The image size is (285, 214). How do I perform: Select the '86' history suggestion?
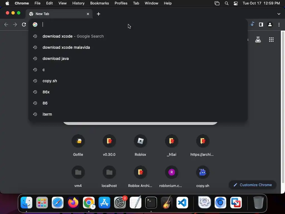tap(138, 103)
